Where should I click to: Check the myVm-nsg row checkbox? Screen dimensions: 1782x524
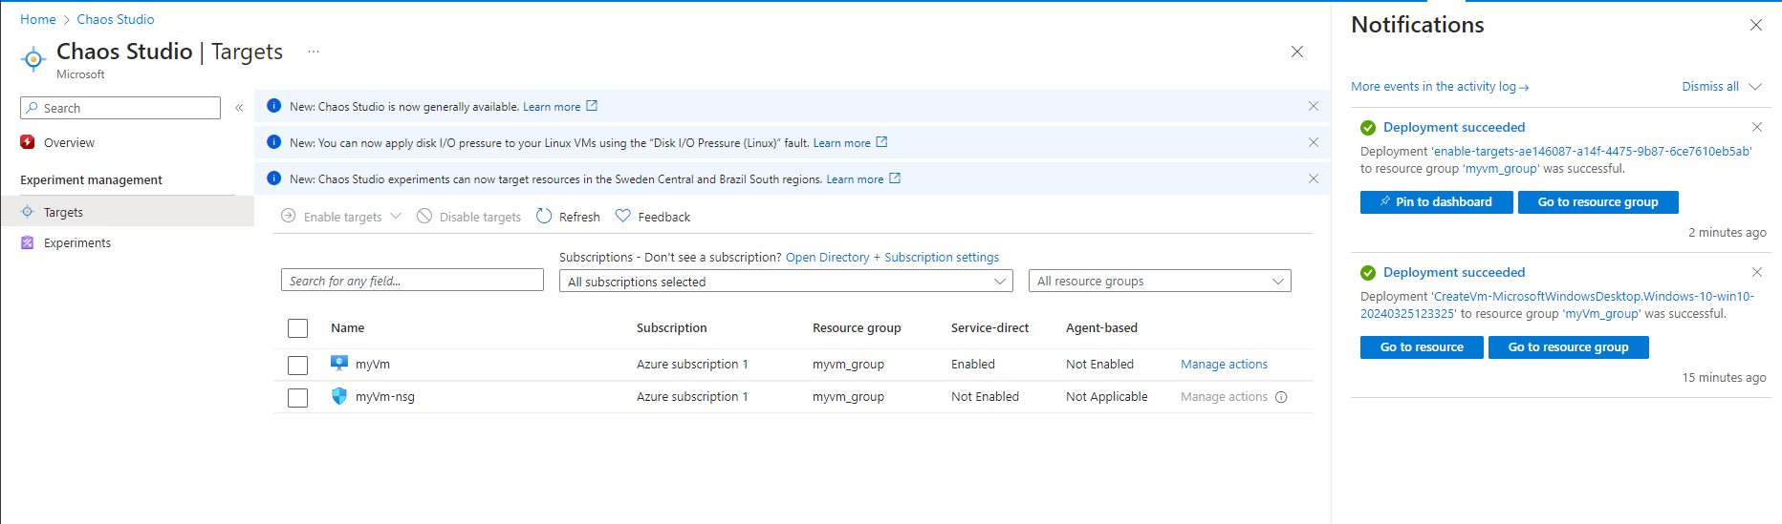point(298,397)
